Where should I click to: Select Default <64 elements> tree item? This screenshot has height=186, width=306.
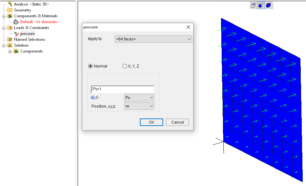point(40,22)
